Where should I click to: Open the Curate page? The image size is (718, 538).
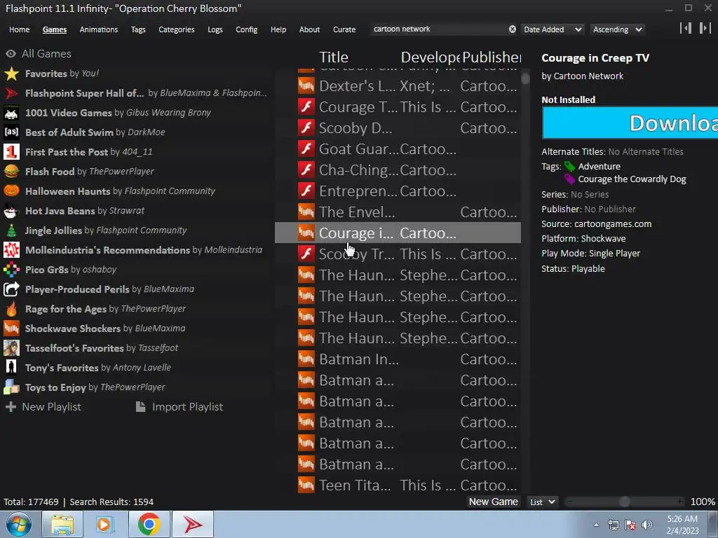click(x=344, y=29)
